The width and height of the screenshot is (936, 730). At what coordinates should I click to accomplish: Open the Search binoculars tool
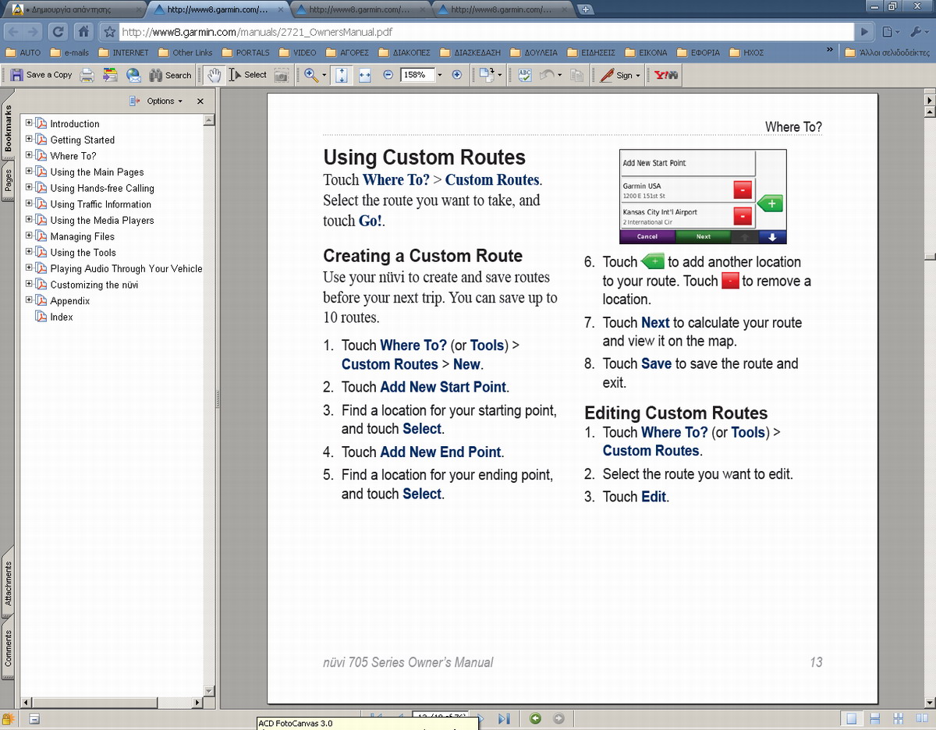[x=170, y=75]
